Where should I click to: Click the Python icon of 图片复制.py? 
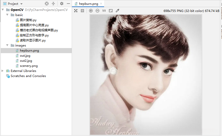click(x=17, y=20)
